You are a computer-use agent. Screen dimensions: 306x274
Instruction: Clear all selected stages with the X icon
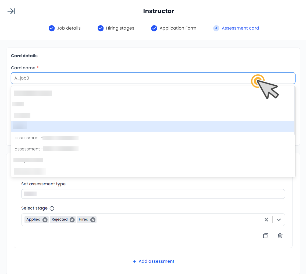tap(266, 219)
